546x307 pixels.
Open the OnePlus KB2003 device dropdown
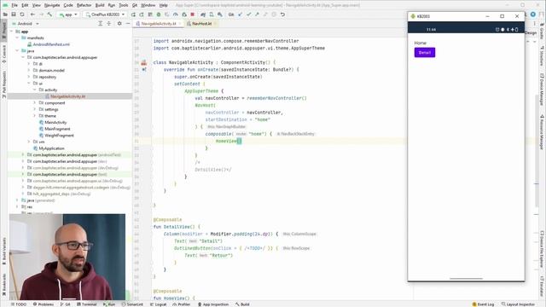point(105,14)
